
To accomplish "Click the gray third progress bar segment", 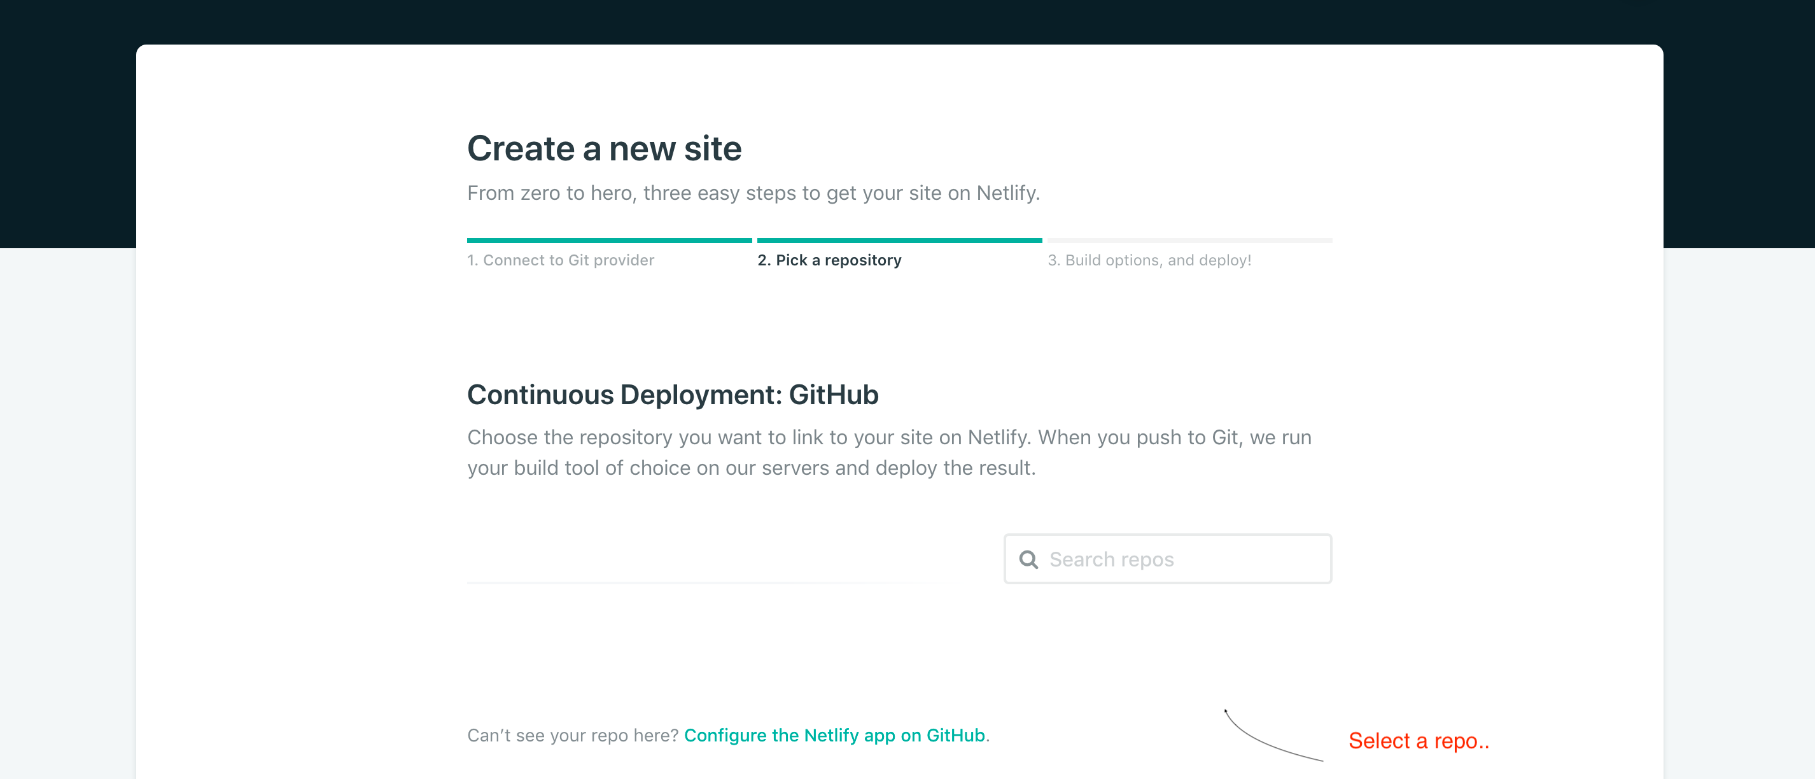I will point(1189,240).
